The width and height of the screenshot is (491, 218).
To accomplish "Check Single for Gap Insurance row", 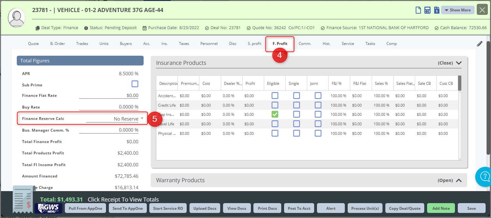I will pyautogui.click(x=296, y=115).
